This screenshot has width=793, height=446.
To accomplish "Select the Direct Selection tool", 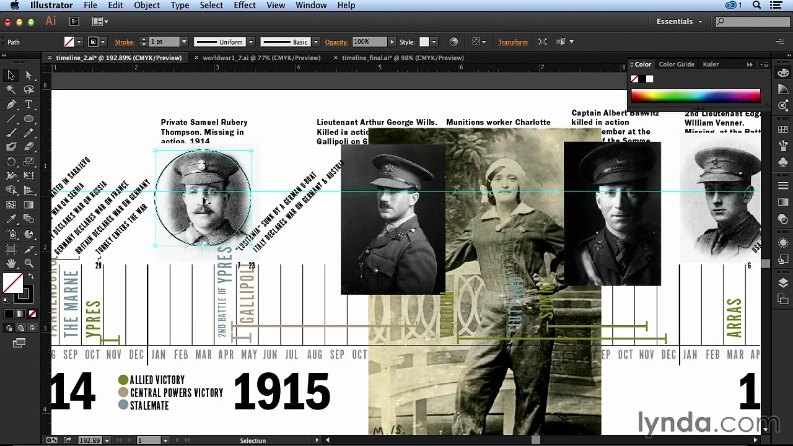I will click(x=28, y=75).
